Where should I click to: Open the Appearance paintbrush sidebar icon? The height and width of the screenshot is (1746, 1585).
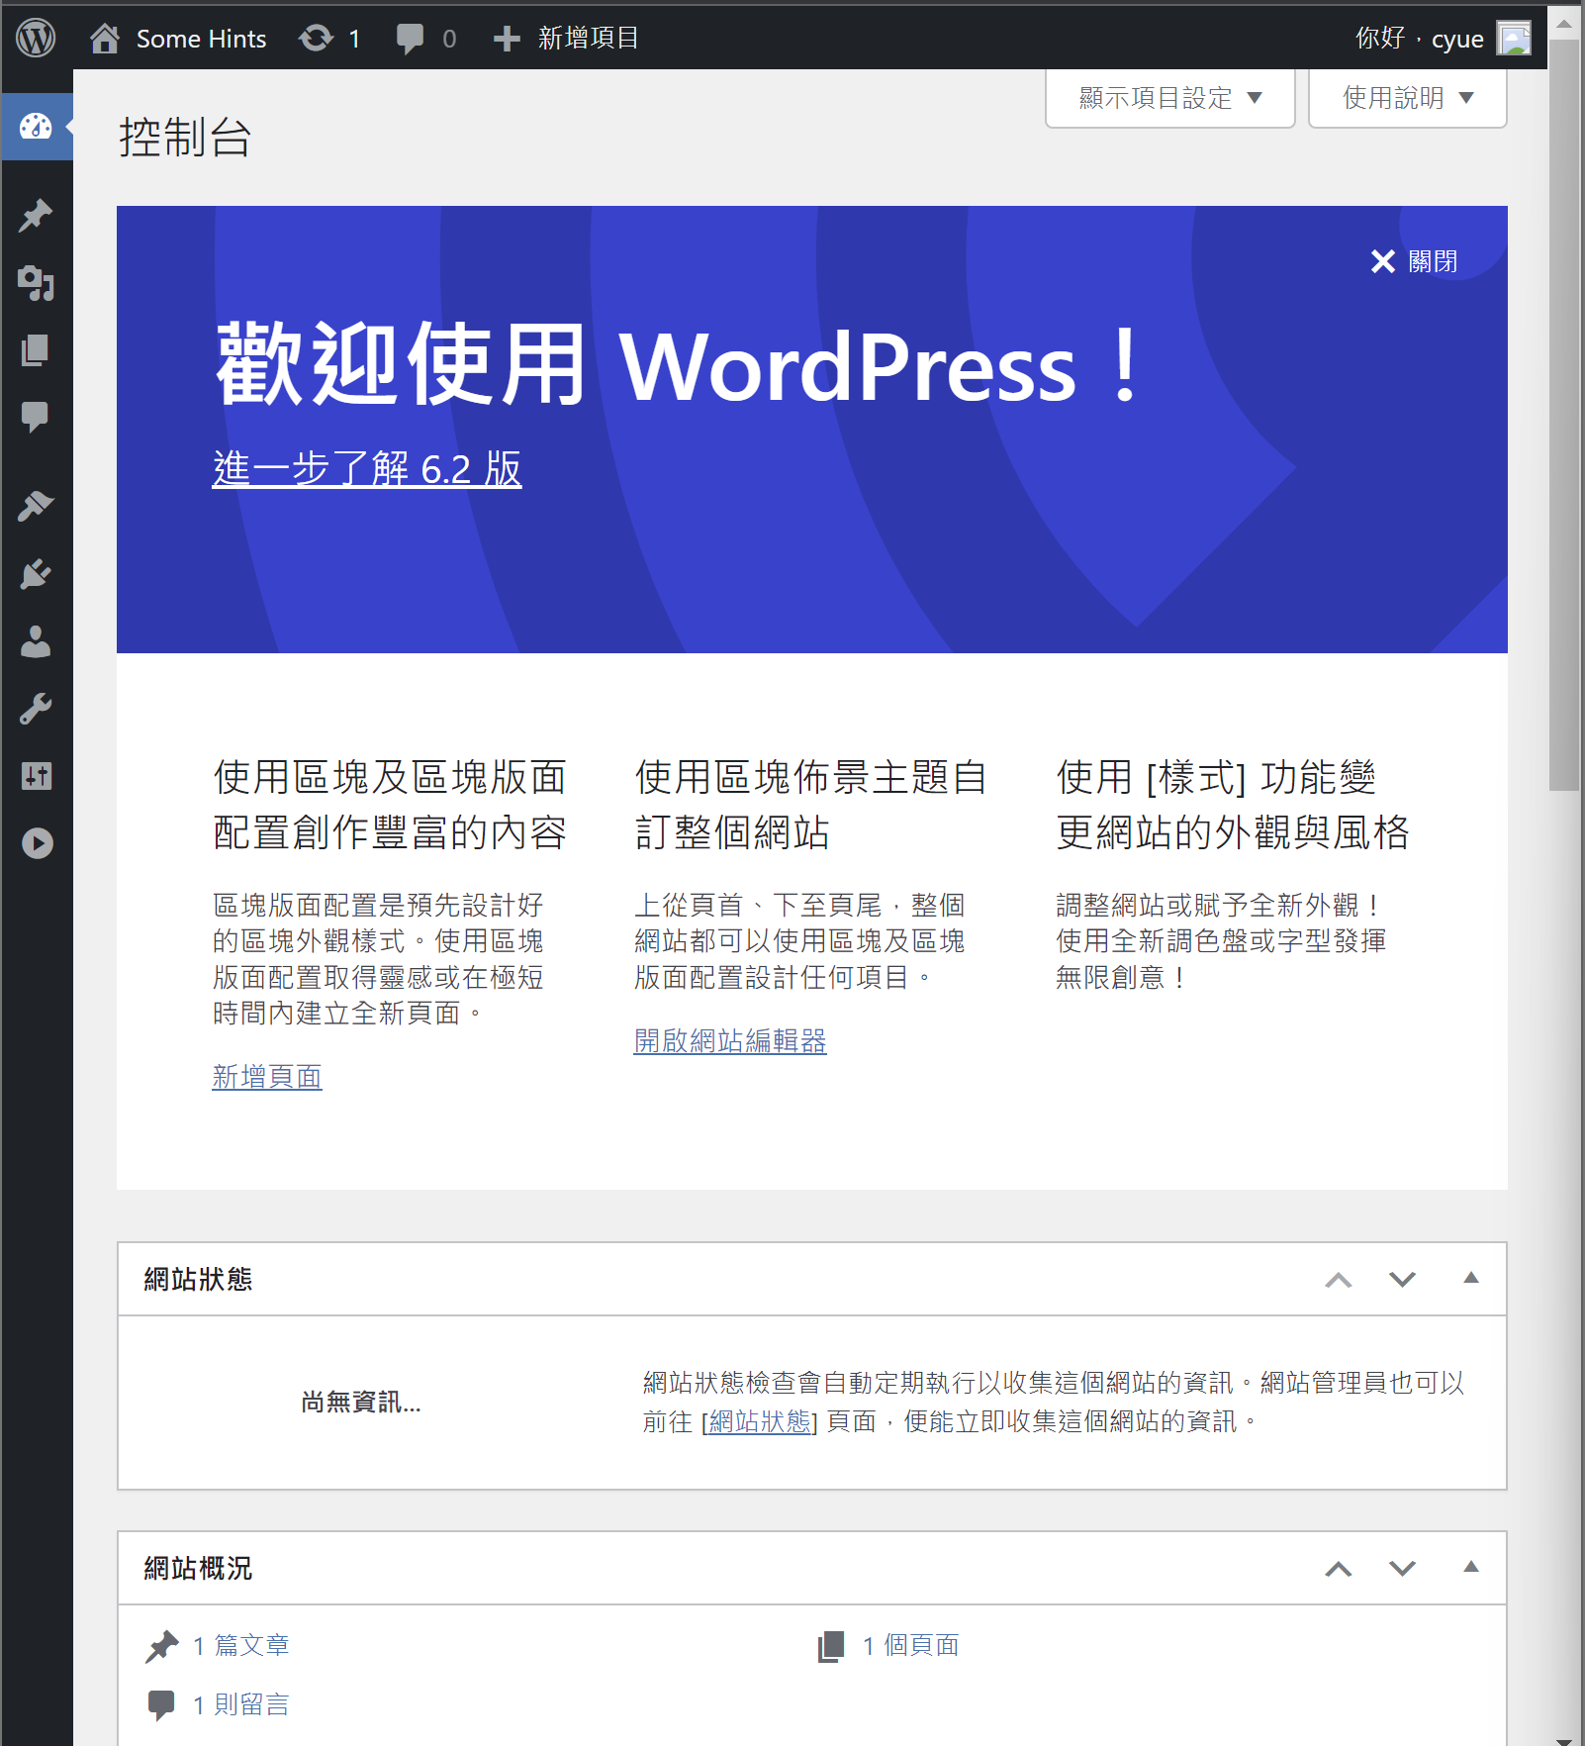[x=36, y=507]
